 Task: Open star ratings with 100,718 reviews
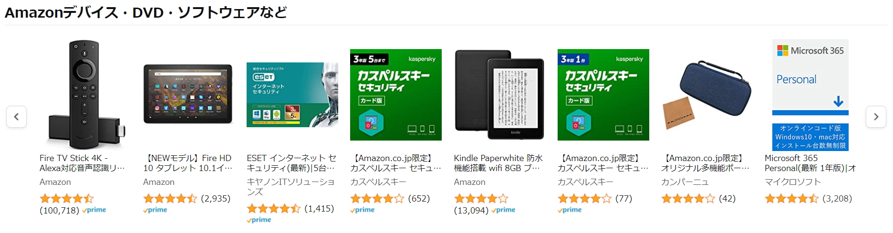click(66, 199)
